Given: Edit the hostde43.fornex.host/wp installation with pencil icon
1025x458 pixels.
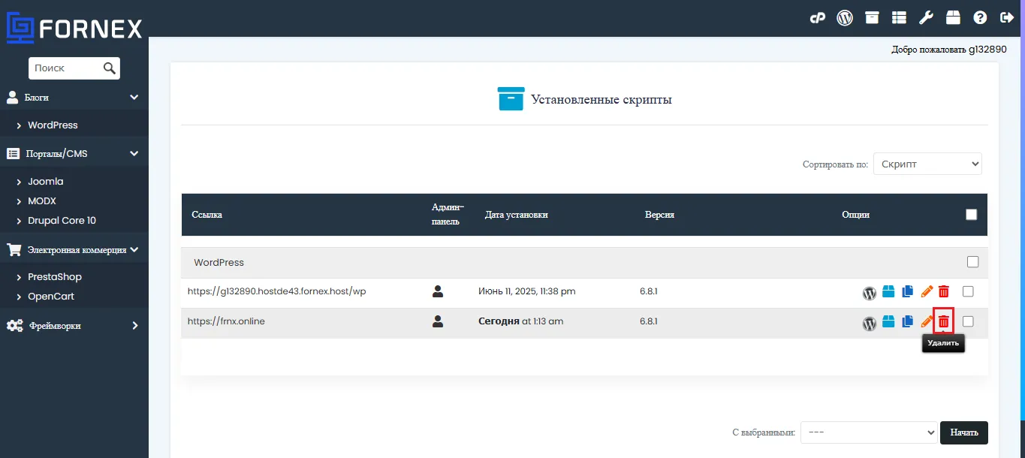Looking at the screenshot, I should pyautogui.click(x=927, y=291).
